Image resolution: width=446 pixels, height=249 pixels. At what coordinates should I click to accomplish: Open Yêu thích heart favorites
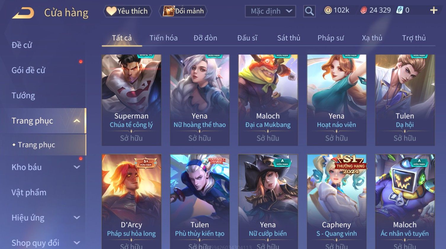[x=111, y=11]
